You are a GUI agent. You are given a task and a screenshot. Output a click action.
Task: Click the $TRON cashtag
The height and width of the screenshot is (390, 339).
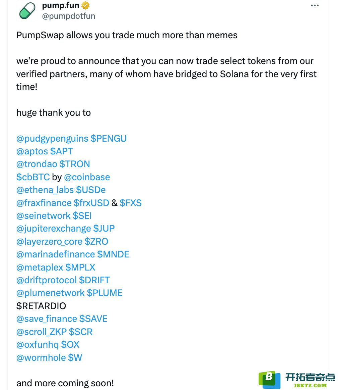pyautogui.click(x=75, y=164)
